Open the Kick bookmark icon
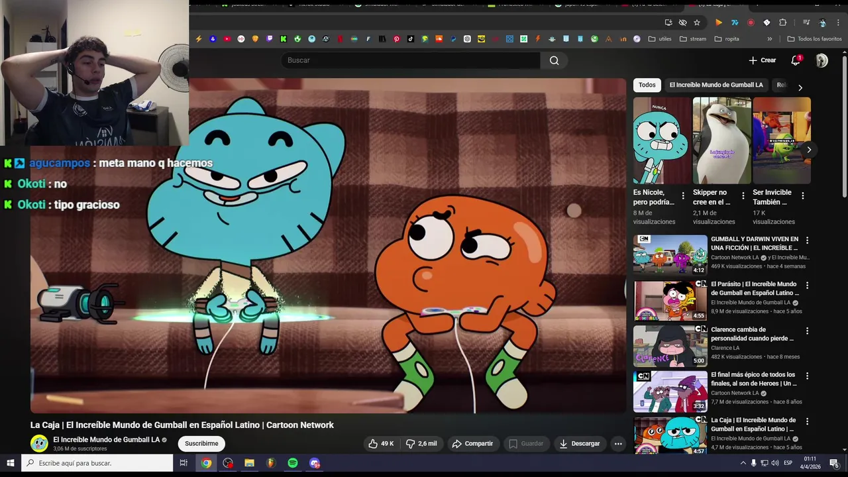 pos(284,39)
